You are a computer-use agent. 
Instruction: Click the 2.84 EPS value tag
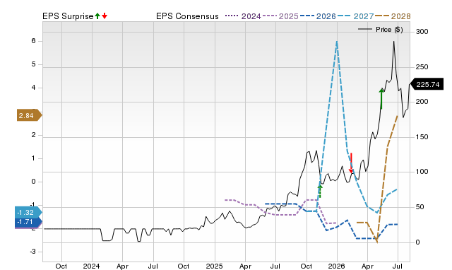(29, 115)
